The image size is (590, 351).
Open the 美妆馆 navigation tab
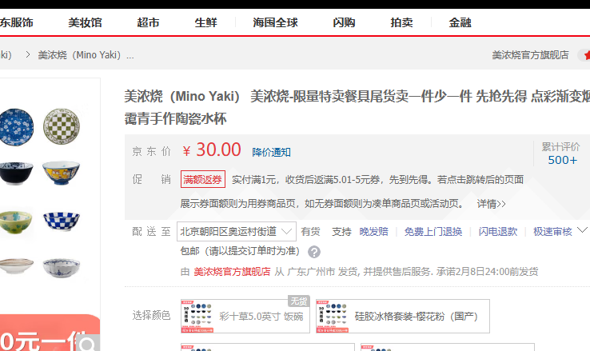point(85,22)
